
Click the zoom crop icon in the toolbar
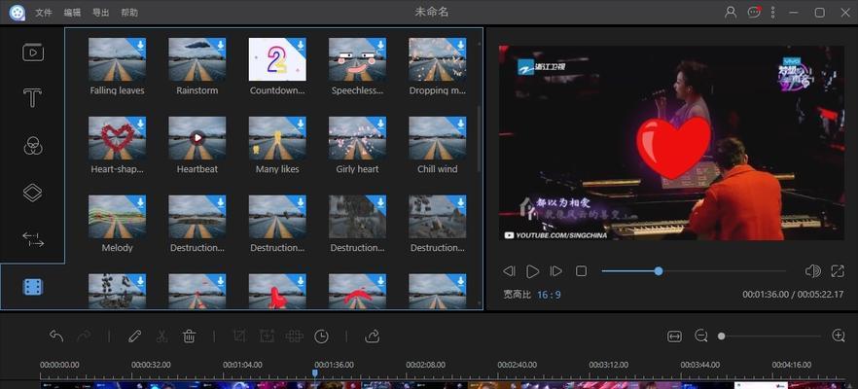267,336
